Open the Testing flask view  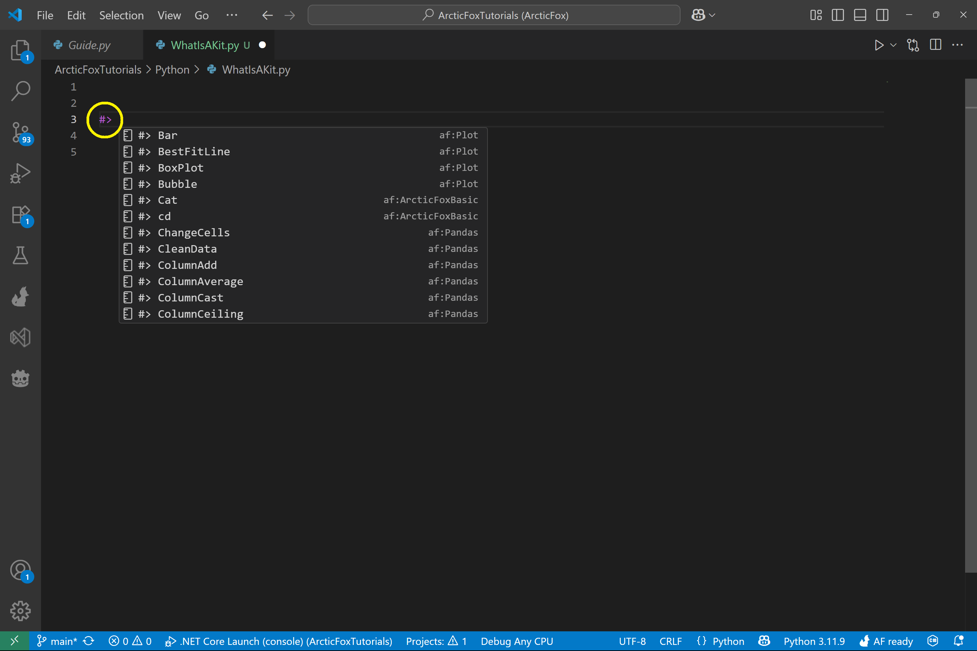[20, 255]
